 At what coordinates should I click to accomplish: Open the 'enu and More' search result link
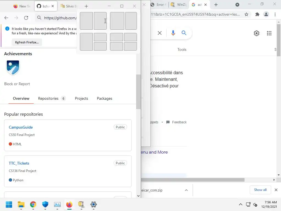pos(154,152)
